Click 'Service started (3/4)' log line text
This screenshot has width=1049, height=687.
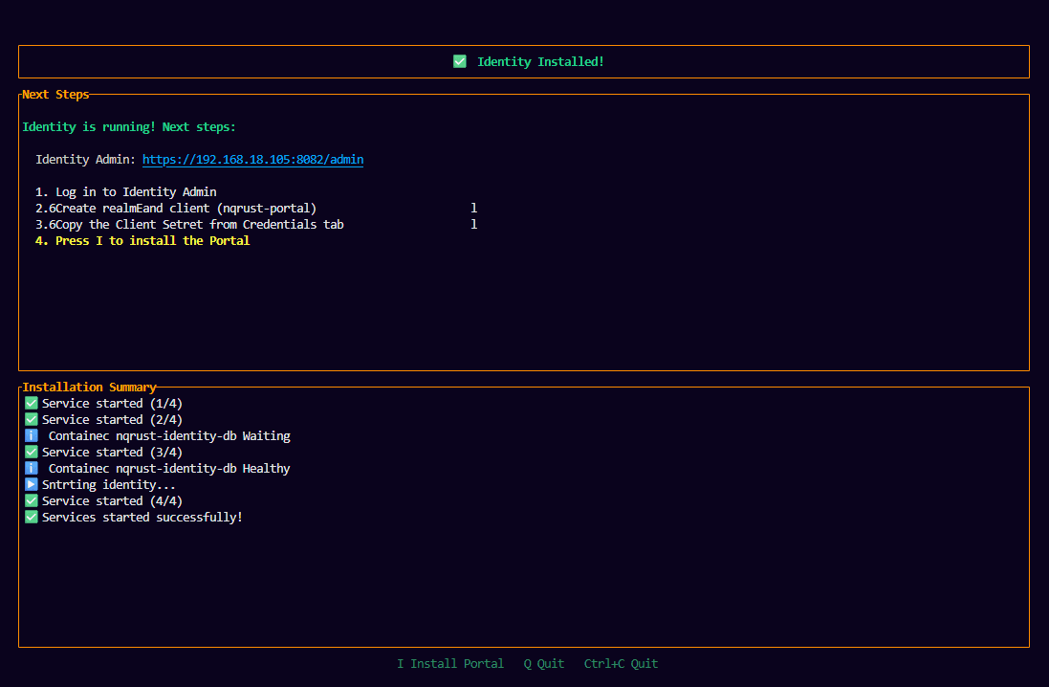click(x=113, y=452)
